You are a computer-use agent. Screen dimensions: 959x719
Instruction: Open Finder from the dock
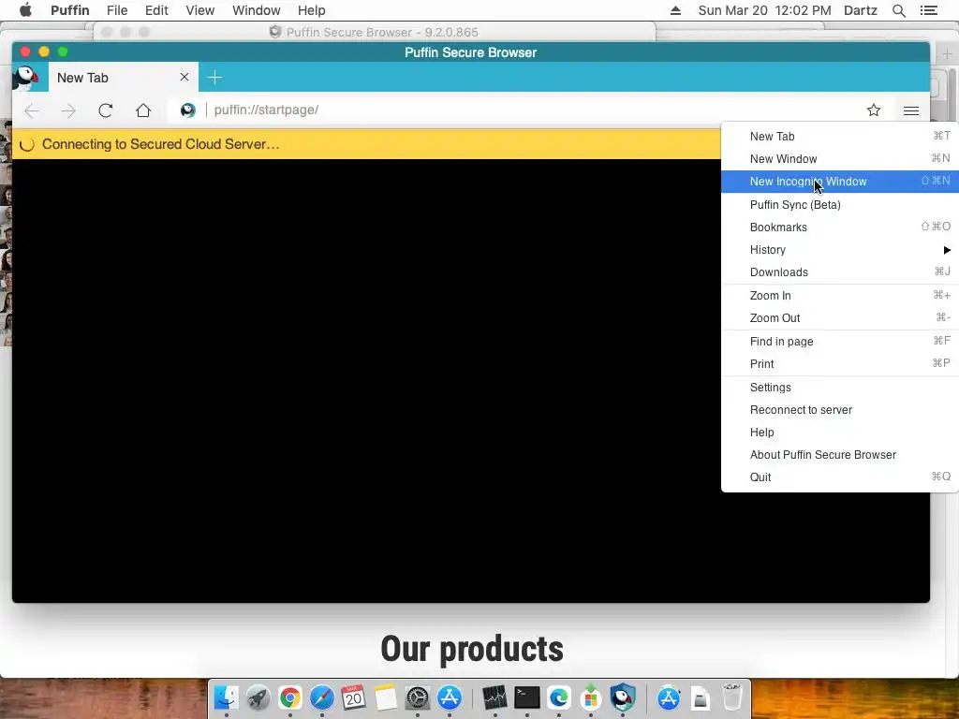(x=227, y=697)
